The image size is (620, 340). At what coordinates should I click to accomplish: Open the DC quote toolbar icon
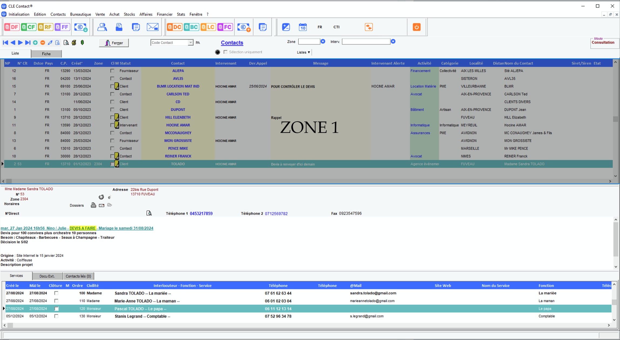coord(175,27)
